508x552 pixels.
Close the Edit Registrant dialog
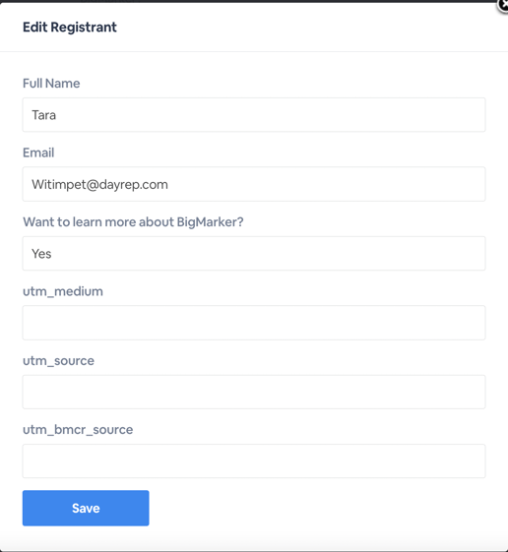click(x=503, y=5)
